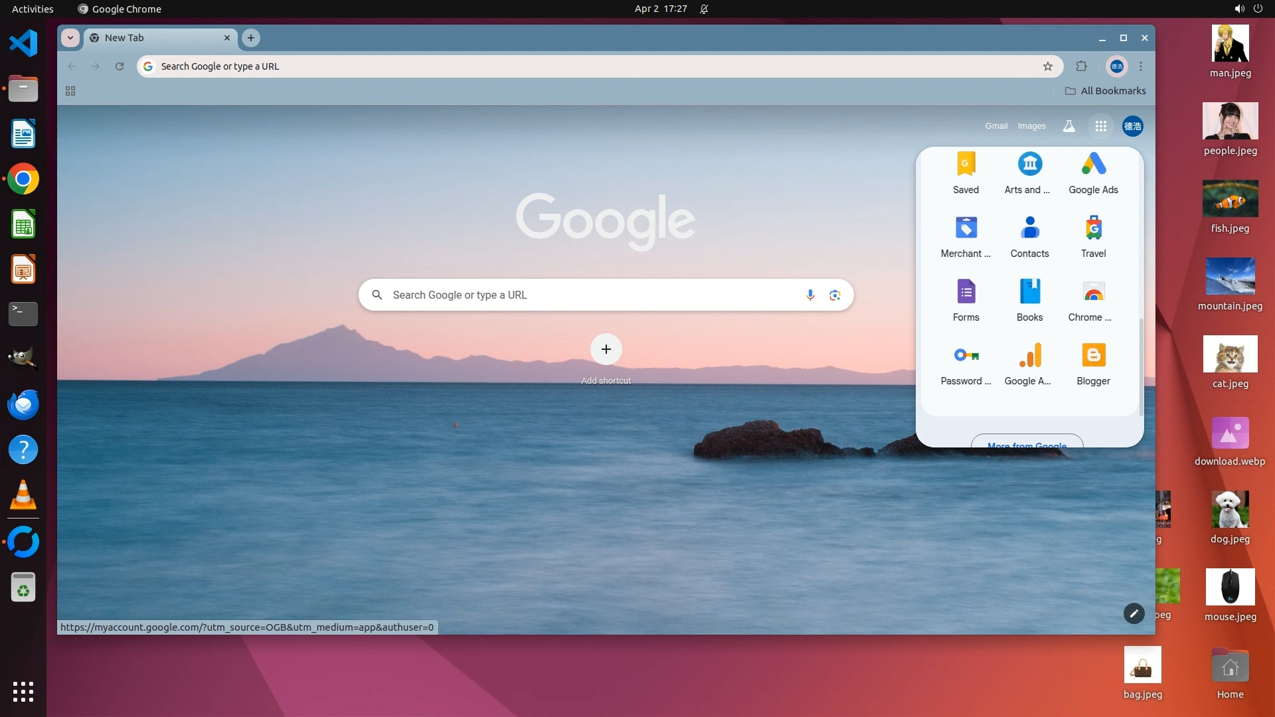Viewport: 1275px width, 717px height.
Task: Click the Google Ads app icon
Action: pyautogui.click(x=1093, y=173)
